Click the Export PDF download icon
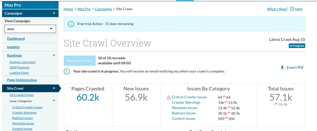The image size is (317, 131). (282, 67)
